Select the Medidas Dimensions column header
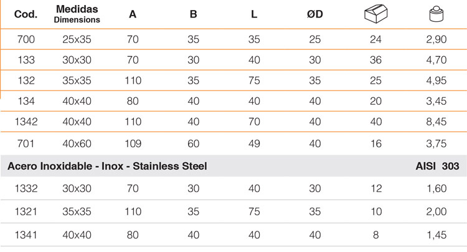Screen dimensions: 467x252 point(77,14)
